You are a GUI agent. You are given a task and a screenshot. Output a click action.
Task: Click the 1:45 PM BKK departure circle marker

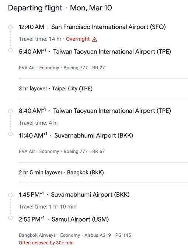[10, 195]
